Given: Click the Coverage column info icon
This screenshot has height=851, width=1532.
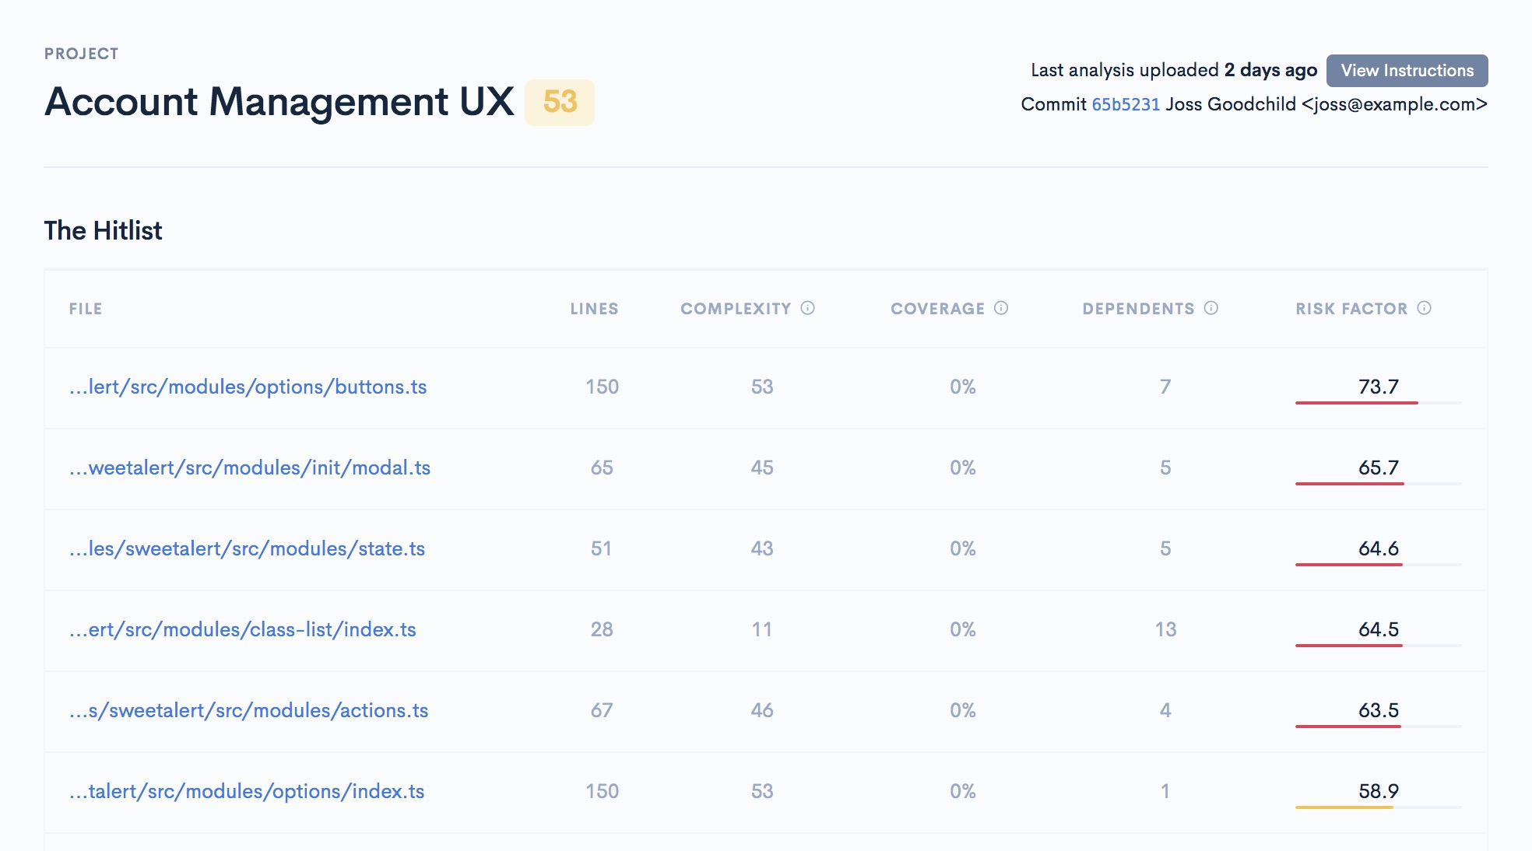Looking at the screenshot, I should point(1001,308).
